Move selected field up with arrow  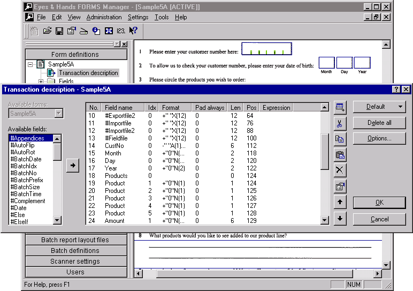coord(339,203)
